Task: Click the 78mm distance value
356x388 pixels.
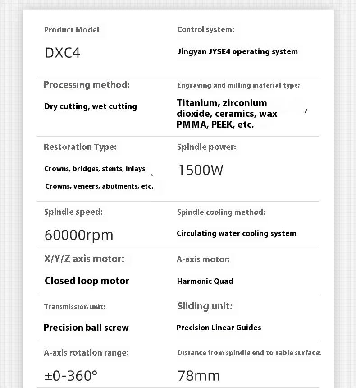Action: [x=199, y=375]
